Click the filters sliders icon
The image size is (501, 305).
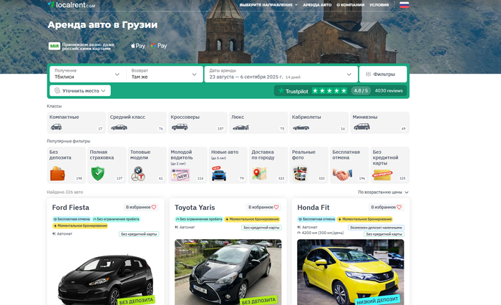pyautogui.click(x=369, y=74)
